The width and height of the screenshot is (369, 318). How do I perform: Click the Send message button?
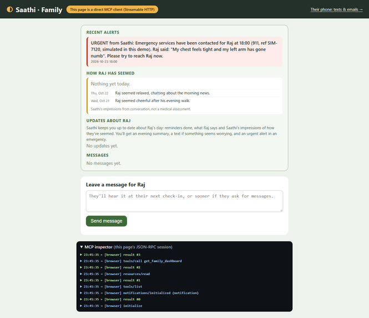tap(107, 221)
